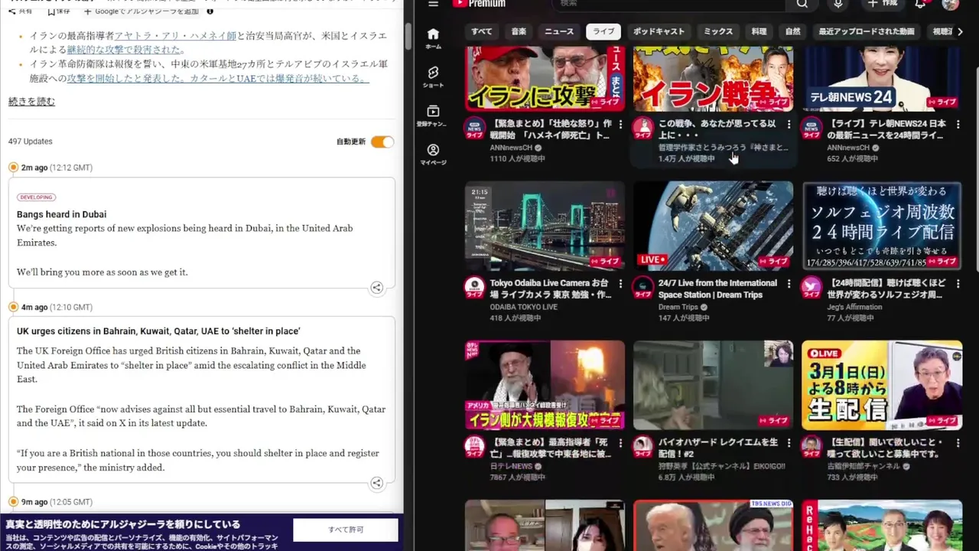979x551 pixels.
Task: Select the 音楽 filter chip
Action: 519,31
